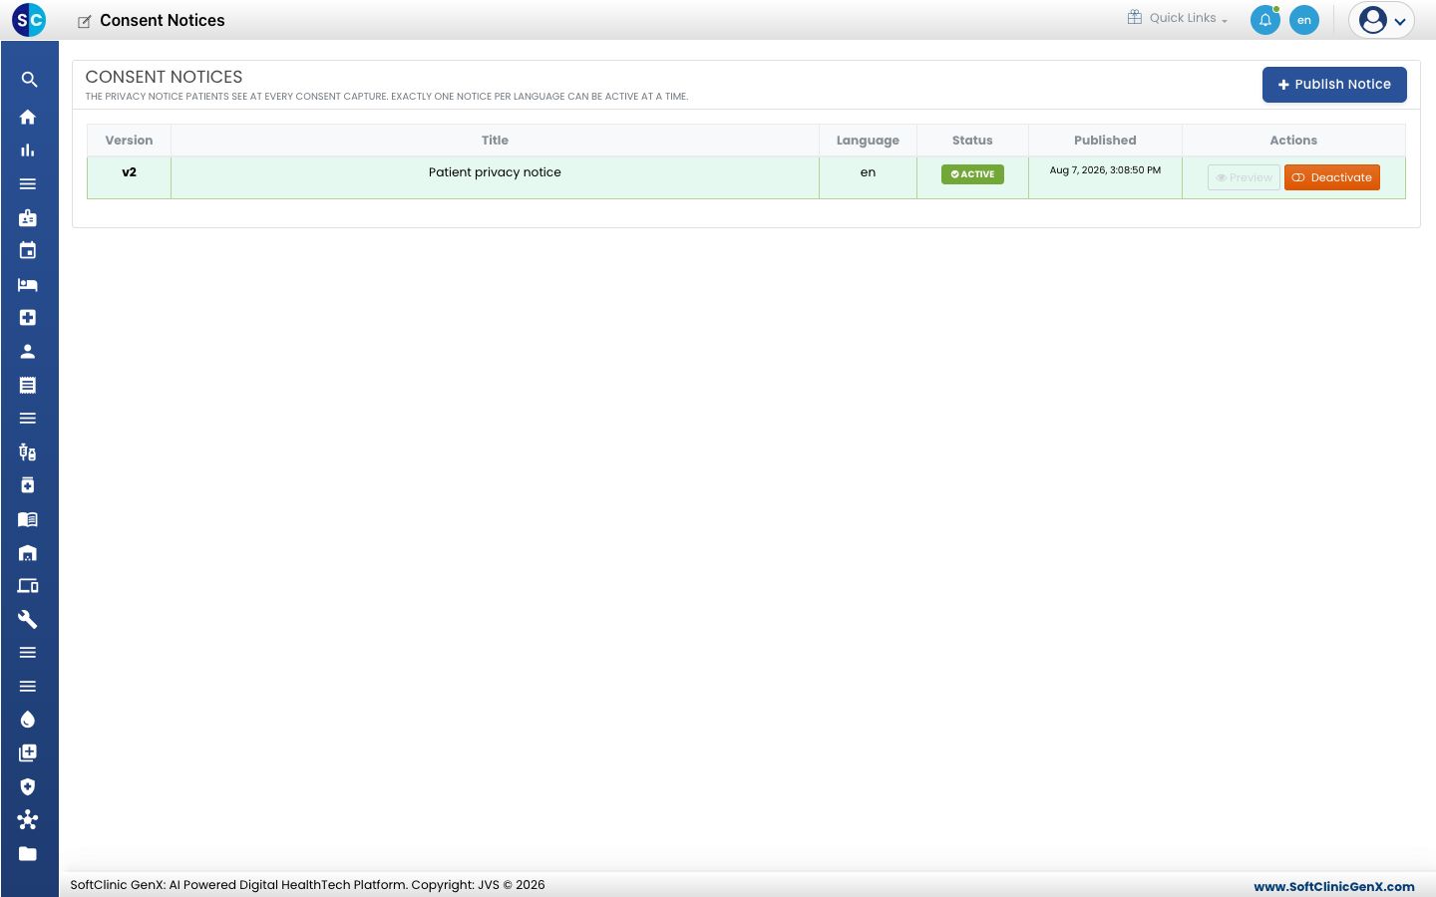Click the 'v2' version cell
The height and width of the screenshot is (897, 1436).
click(129, 177)
